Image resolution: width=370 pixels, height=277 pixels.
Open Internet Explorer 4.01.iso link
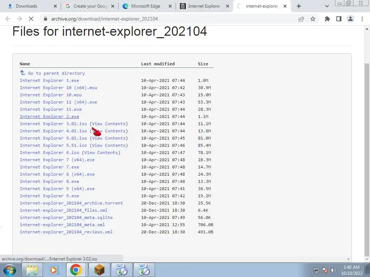53,131
